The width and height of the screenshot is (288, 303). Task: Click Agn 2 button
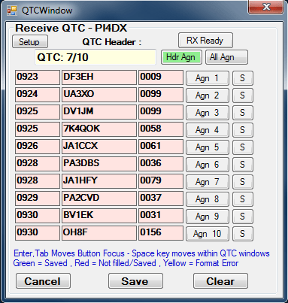tap(208, 95)
